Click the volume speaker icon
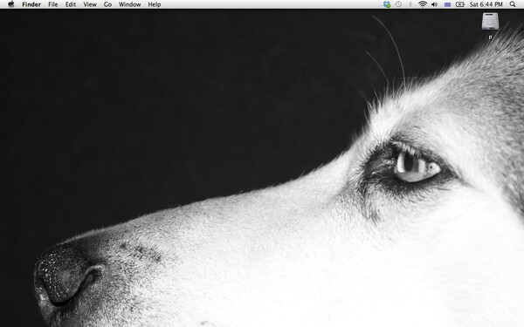 click(434, 4)
